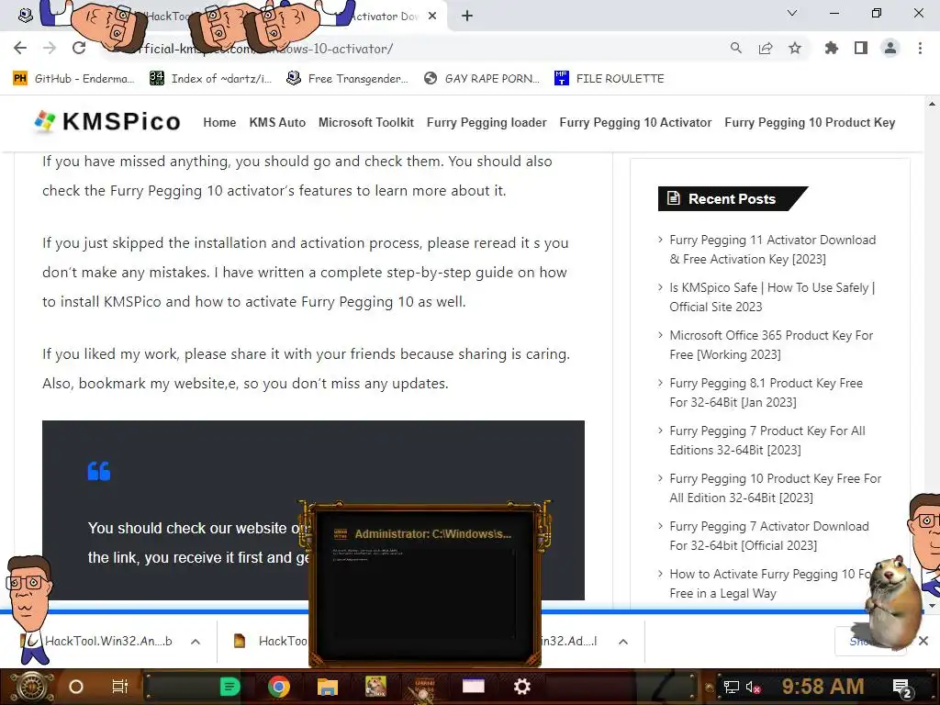This screenshot has height=705, width=940.
Task: Open the KMS Auto menu item
Action: 277,122
